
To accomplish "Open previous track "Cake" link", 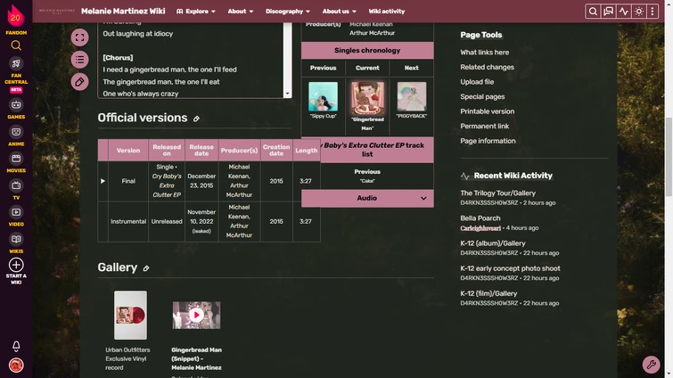I will click(367, 181).
